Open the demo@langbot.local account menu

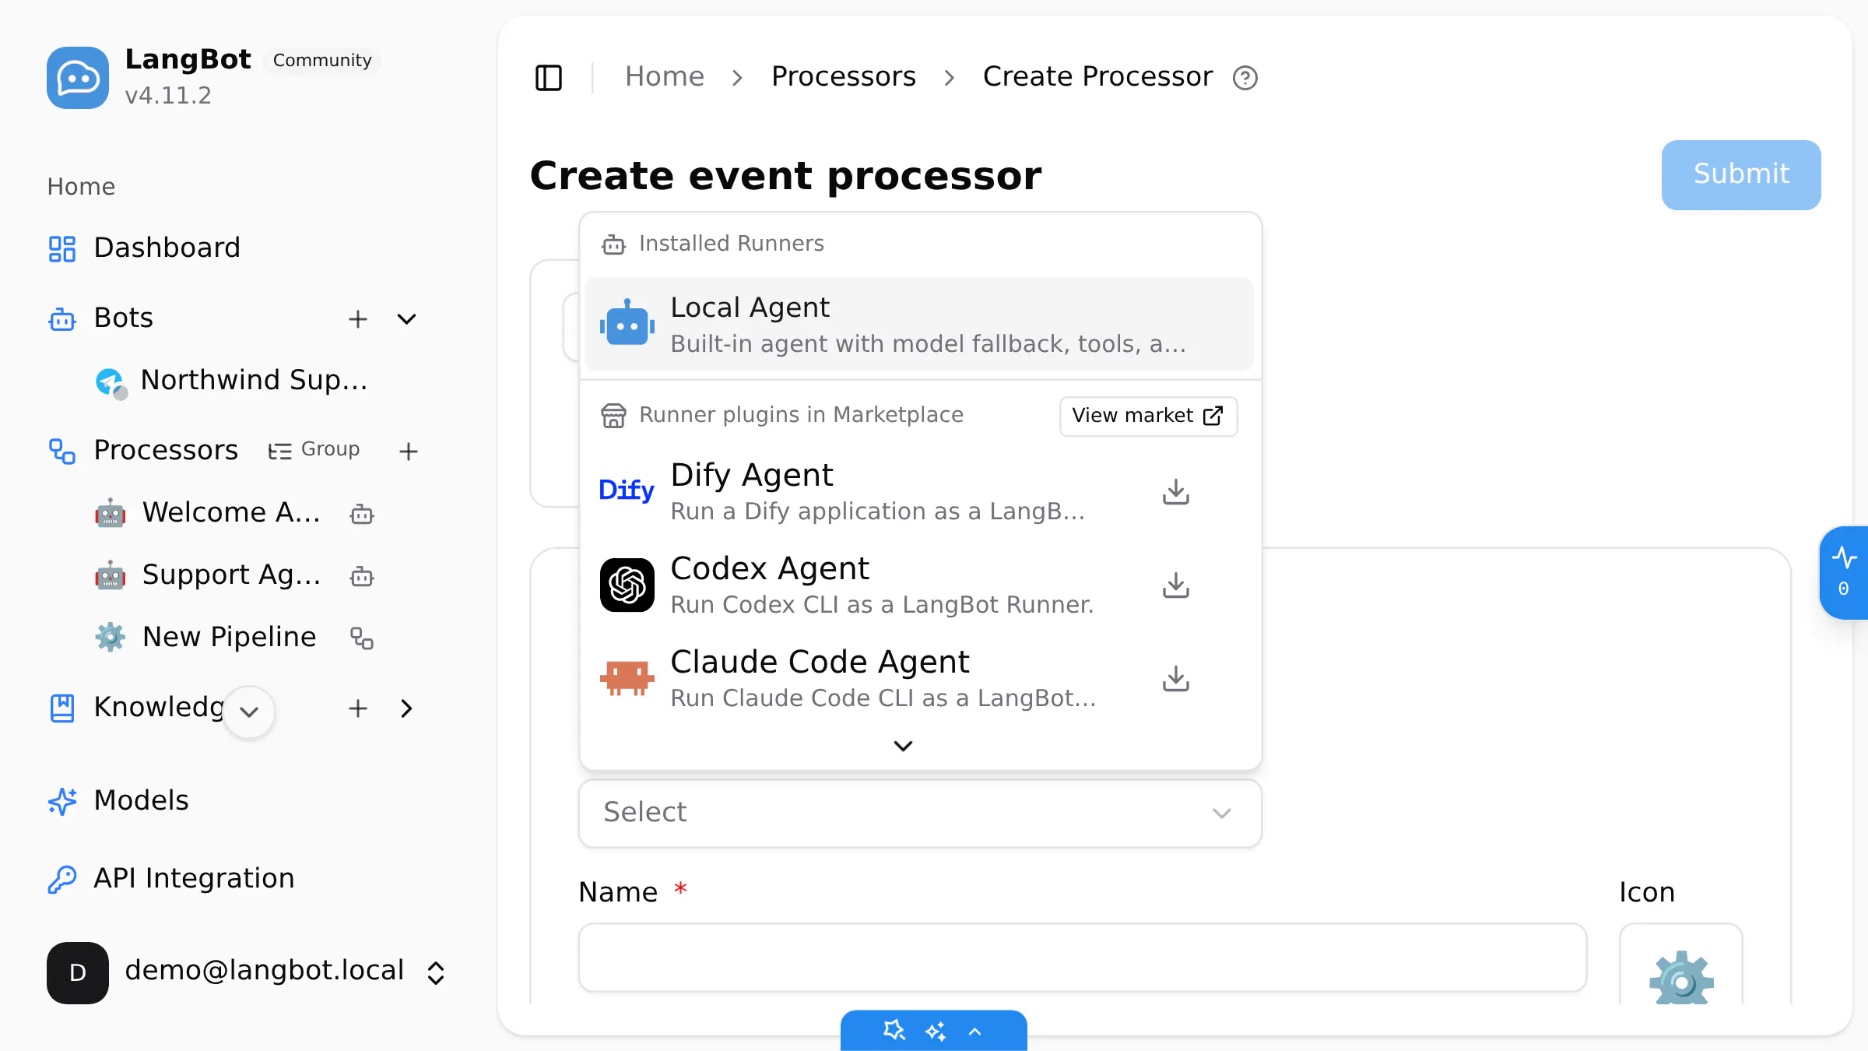tap(248, 972)
